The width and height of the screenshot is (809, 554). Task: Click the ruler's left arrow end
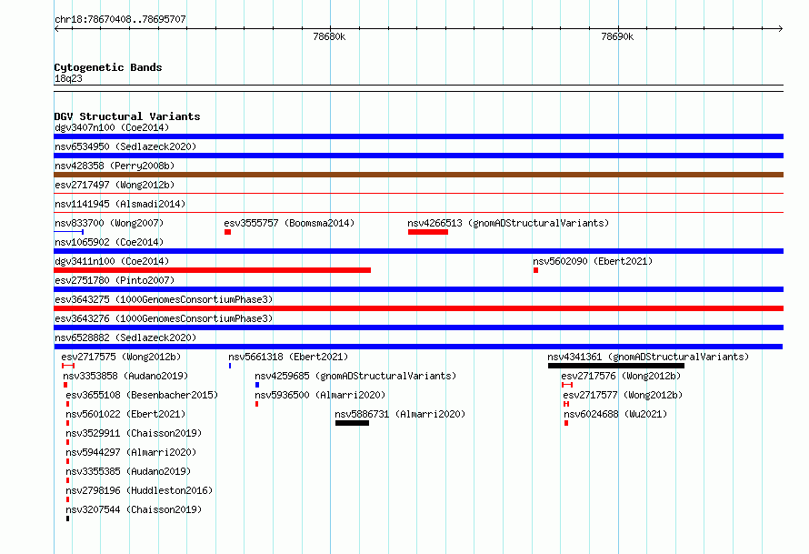[x=56, y=29]
